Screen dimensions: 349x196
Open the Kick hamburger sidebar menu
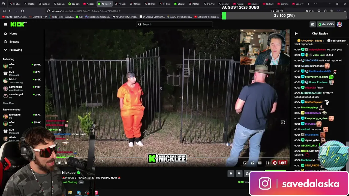(5, 24)
